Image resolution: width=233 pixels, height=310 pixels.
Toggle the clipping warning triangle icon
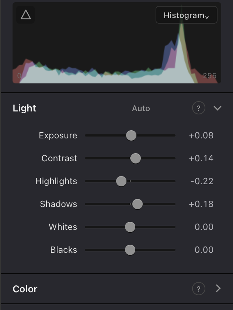(x=25, y=15)
